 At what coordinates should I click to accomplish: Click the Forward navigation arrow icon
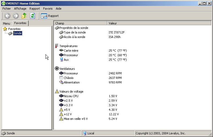[x=16, y=16]
